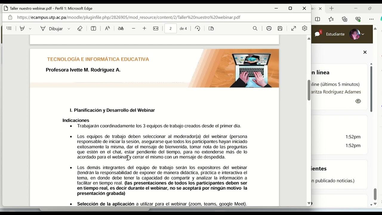Click bold text "Selección de la aplicación"
Screen dimensions: 382x215
[106, 204]
